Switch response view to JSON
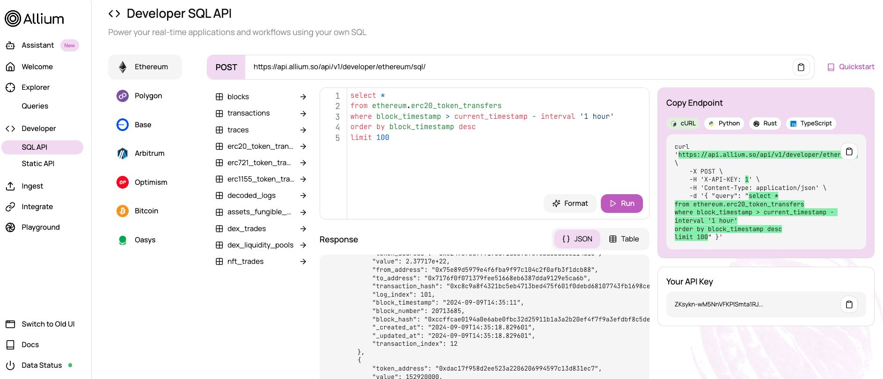The width and height of the screenshot is (883, 379). (577, 239)
